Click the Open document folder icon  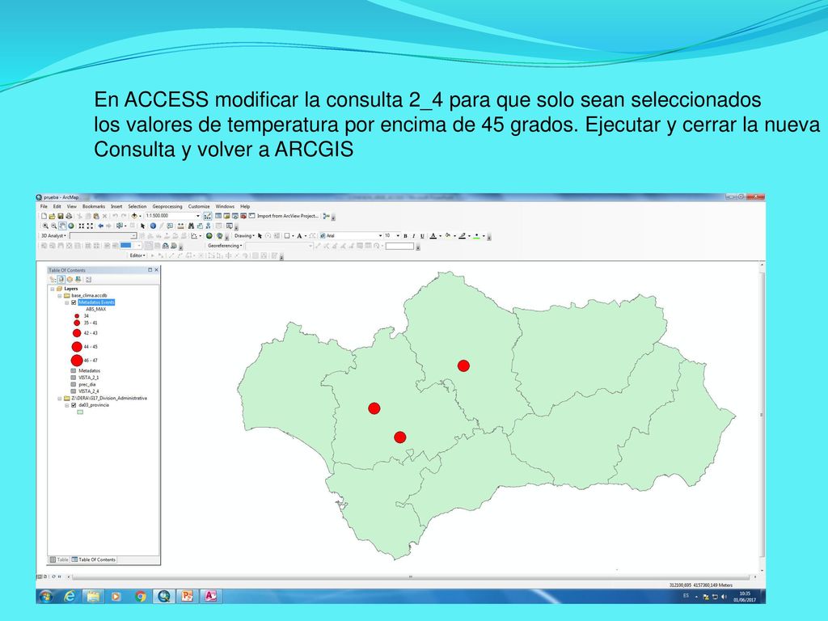(53, 216)
